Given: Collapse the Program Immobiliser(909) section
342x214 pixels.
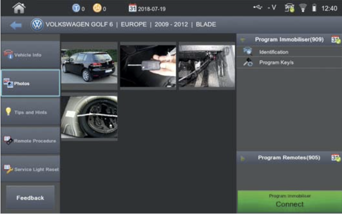Looking at the screenshot, I should tap(243, 40).
